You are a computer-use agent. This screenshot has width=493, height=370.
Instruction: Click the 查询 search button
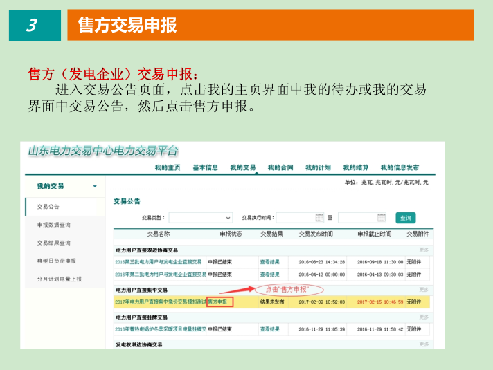[x=405, y=217]
